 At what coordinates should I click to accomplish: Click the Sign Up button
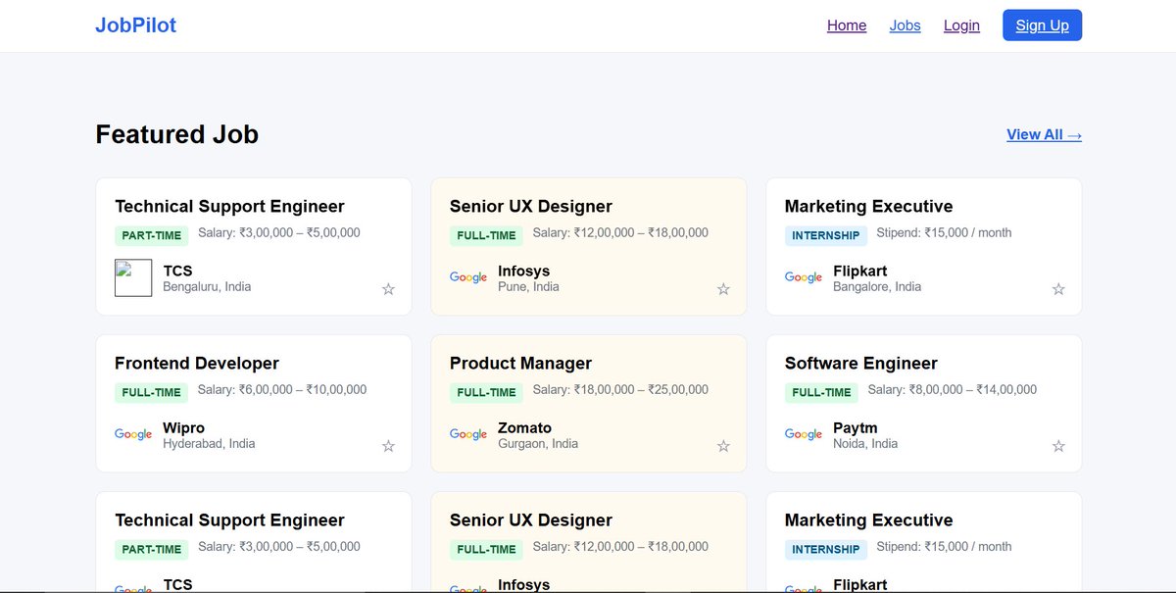(1042, 25)
